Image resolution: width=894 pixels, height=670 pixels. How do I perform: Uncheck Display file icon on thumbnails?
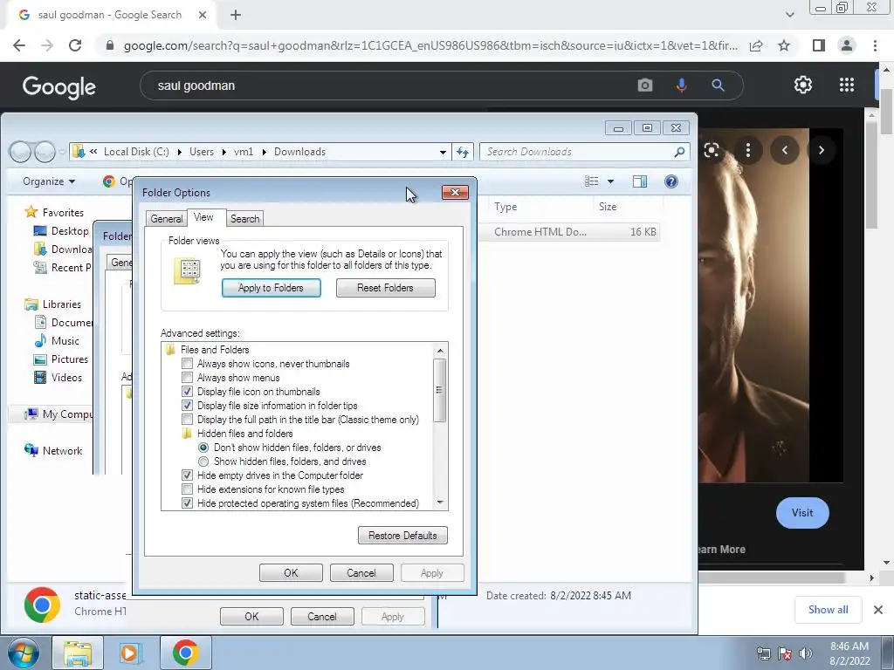coord(187,392)
